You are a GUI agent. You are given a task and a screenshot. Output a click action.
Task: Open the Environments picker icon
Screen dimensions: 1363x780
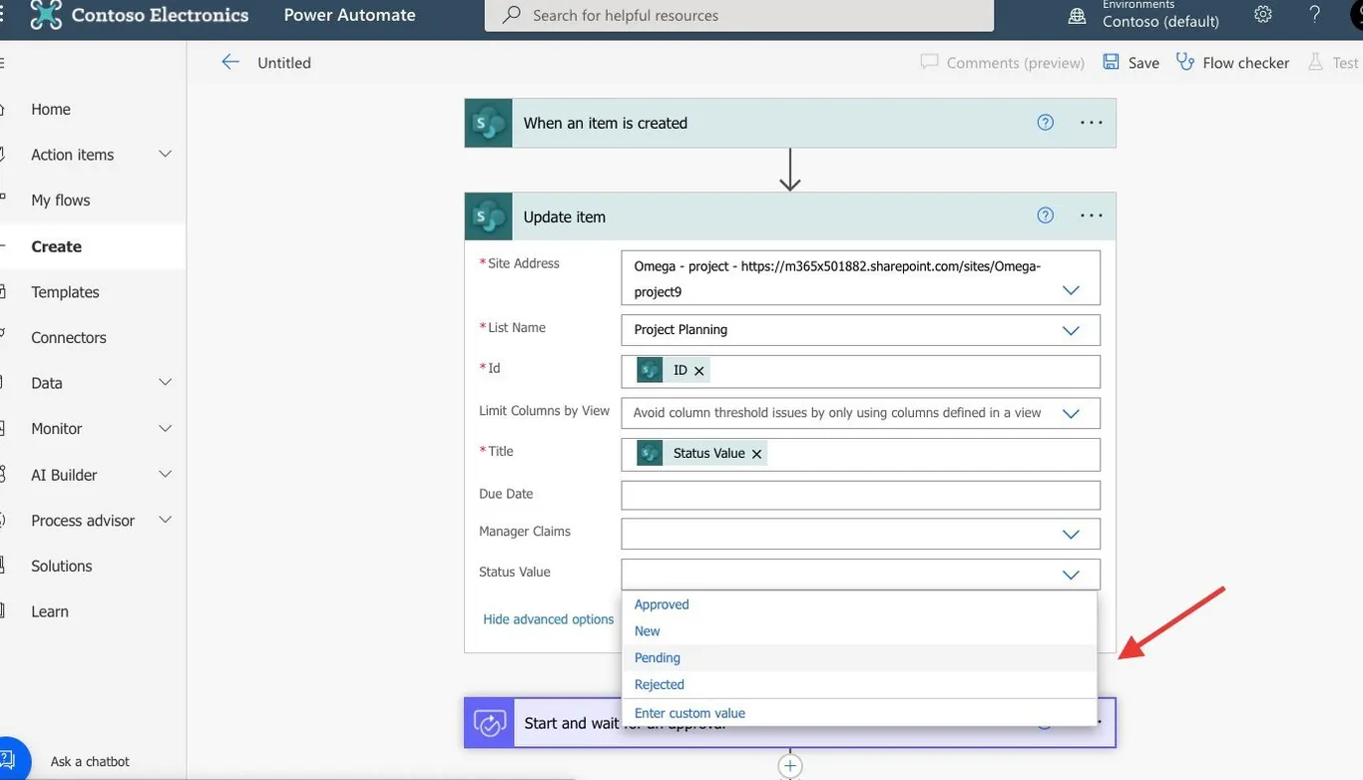point(1078,15)
